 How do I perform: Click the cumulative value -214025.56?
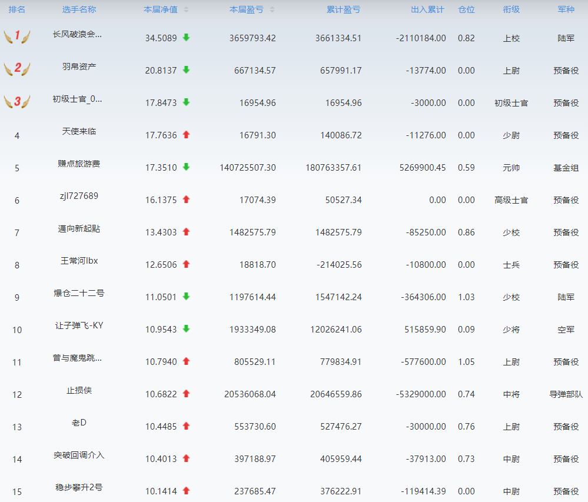point(340,265)
